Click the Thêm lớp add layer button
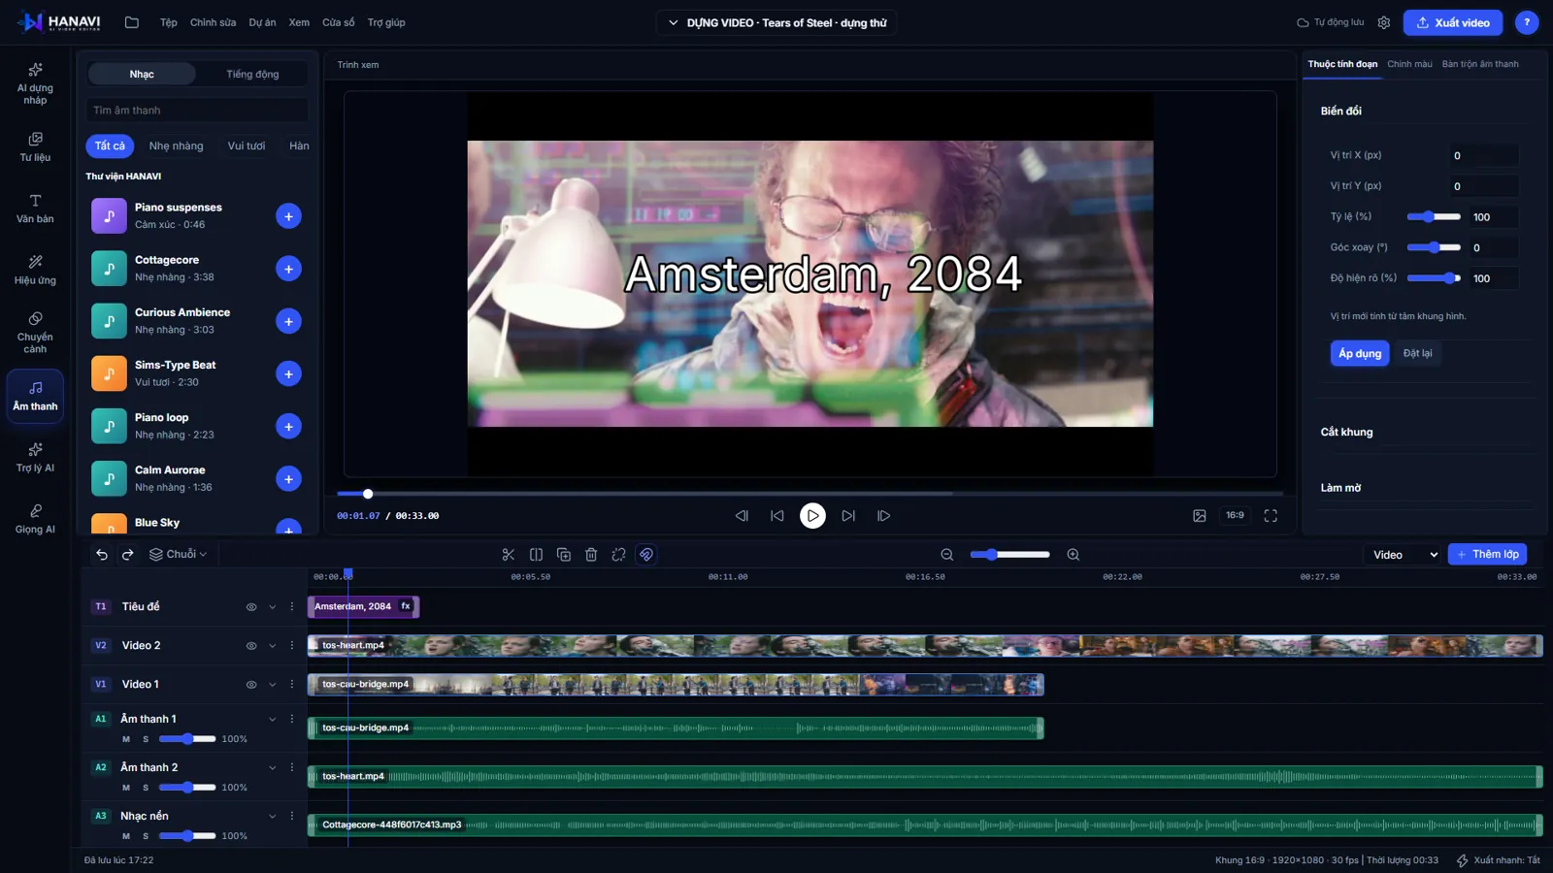Screen dimensions: 1553x873 (x=1487, y=555)
